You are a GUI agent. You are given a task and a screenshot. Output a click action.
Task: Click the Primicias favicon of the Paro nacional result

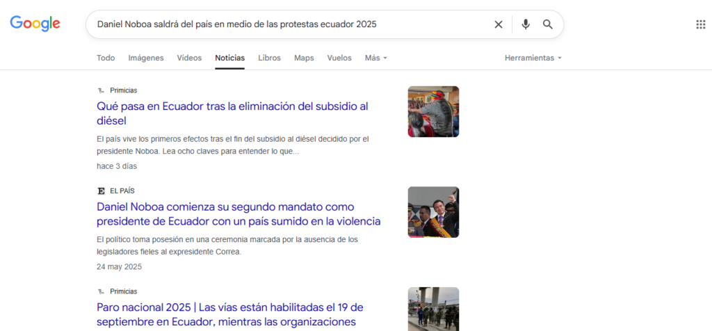[x=101, y=291]
